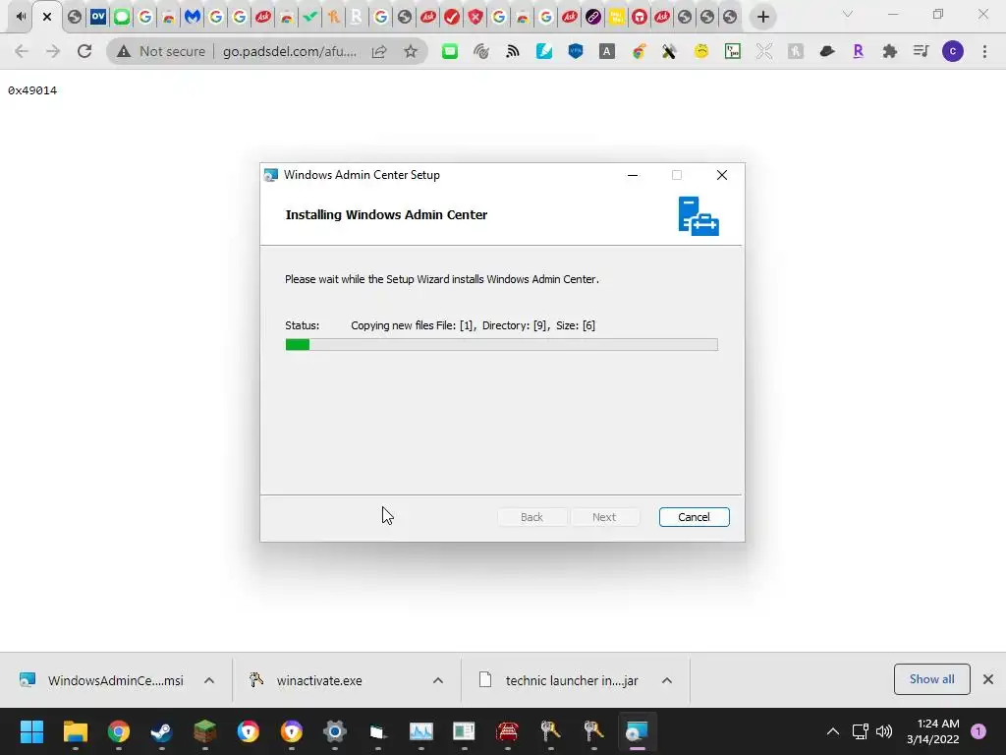Open Chrome three-dot menu
The height and width of the screenshot is (755, 1006).
pos(984,51)
